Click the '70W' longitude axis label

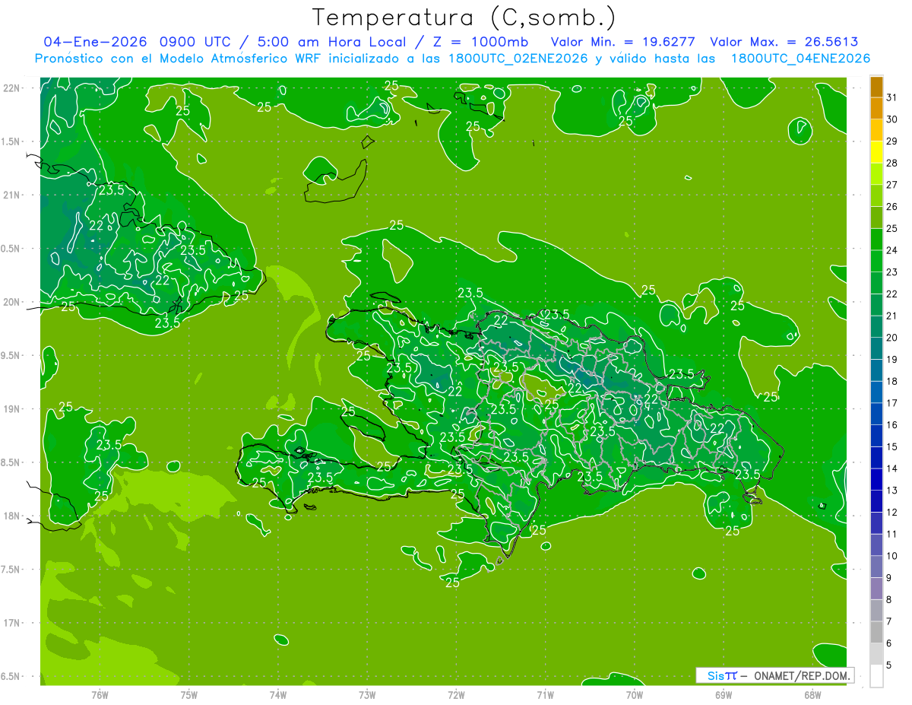coord(634,695)
